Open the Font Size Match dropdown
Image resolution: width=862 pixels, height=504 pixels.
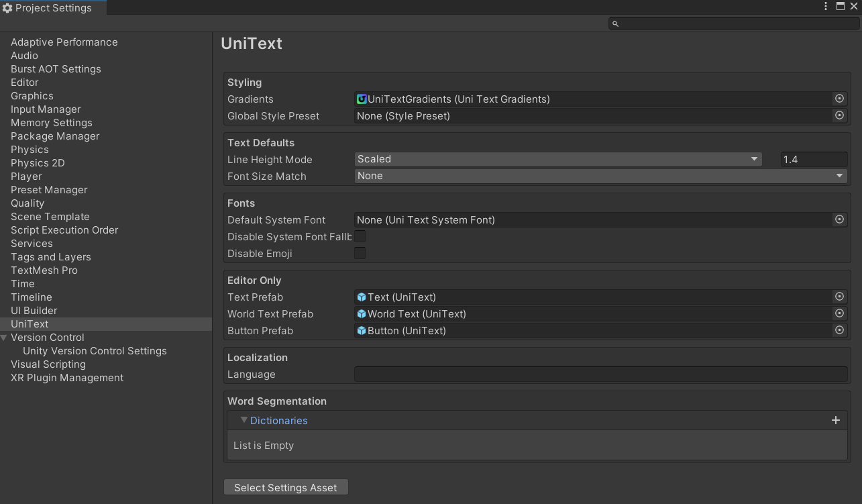pos(601,176)
